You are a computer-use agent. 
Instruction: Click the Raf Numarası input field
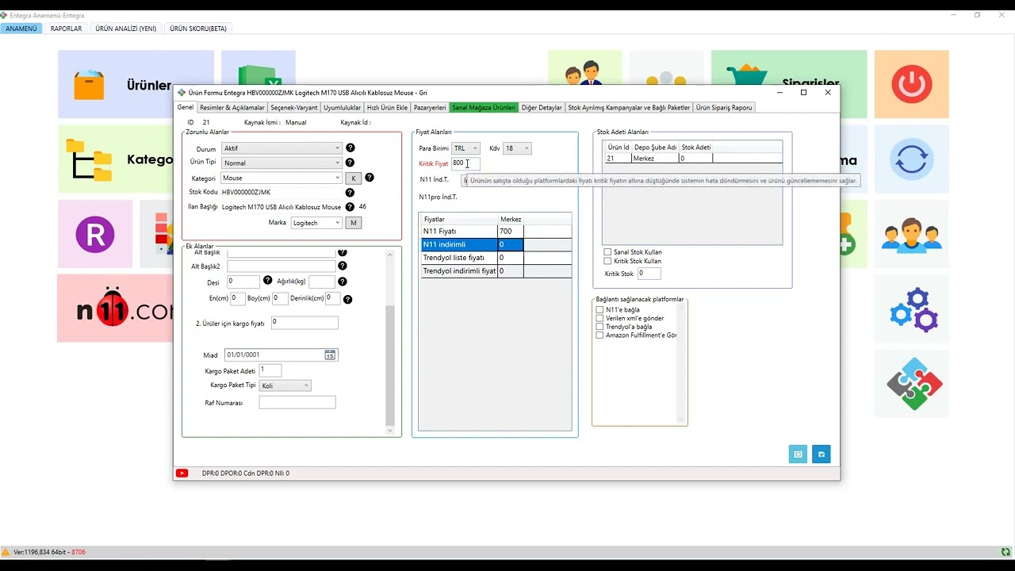pos(297,403)
